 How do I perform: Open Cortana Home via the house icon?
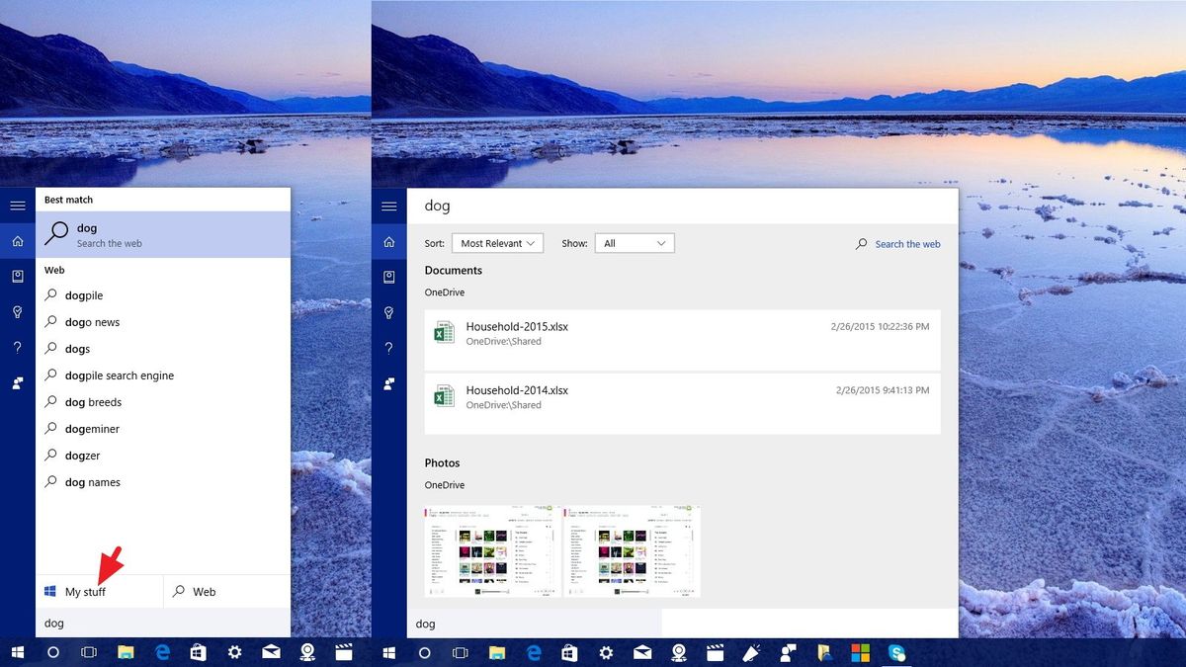tap(17, 240)
